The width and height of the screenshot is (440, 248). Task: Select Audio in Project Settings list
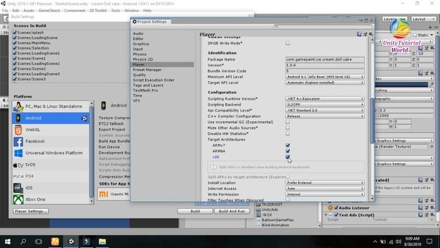138,34
